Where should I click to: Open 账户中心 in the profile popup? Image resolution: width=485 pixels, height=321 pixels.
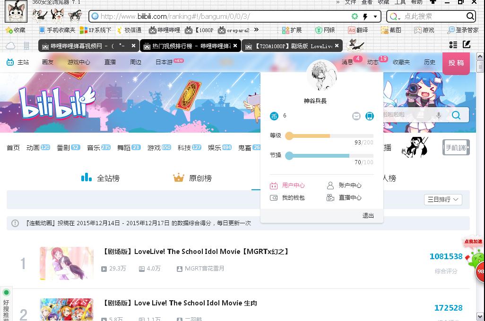tap(344, 186)
